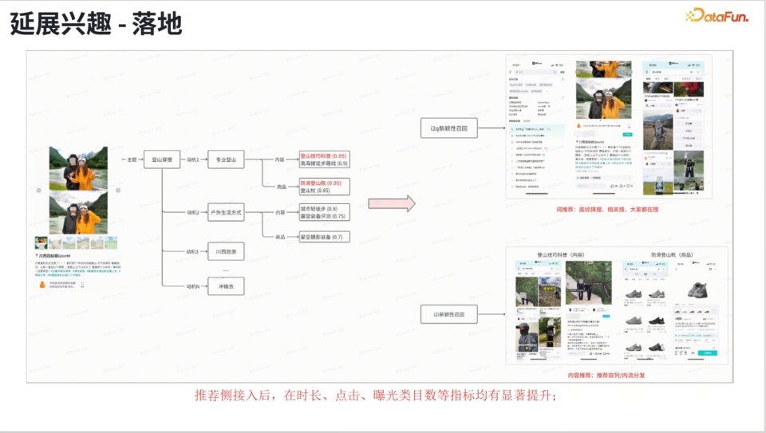Open the top couple-by-river photo
The width and height of the screenshot is (766, 433).
[x=78, y=168]
